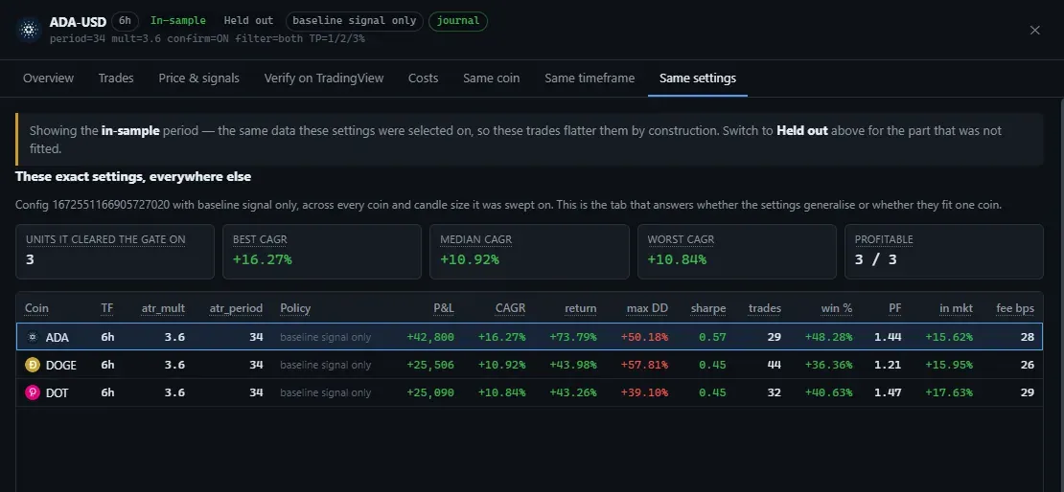Click the BEST CAGR +16.27% card
The width and height of the screenshot is (1064, 492).
click(322, 252)
